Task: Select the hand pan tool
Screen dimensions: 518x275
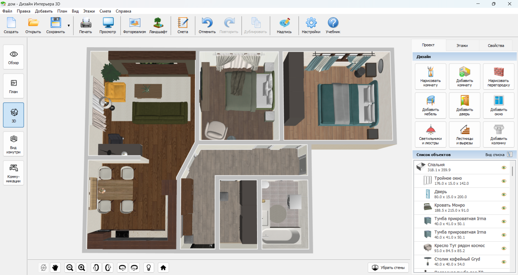Action: pos(55,267)
